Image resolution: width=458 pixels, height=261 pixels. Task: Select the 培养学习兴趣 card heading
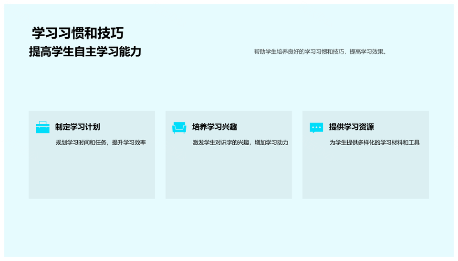pos(214,127)
